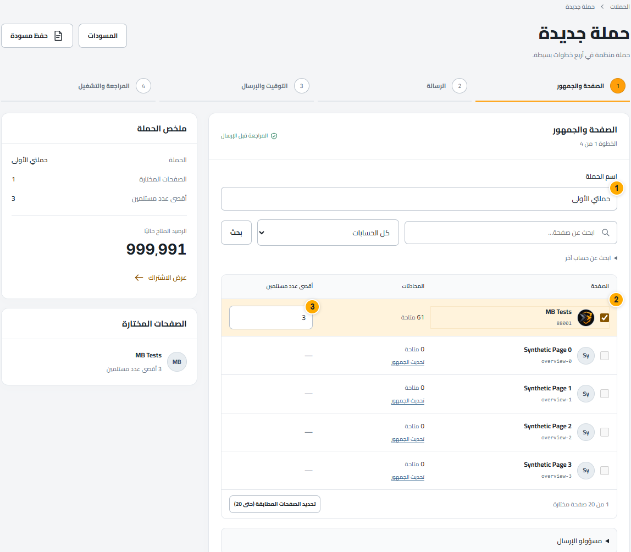
Task: Click the arrow icon next to عرض الاشتراك
Action: coord(139,278)
